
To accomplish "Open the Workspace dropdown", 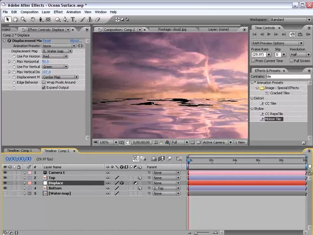I will click(x=290, y=20).
